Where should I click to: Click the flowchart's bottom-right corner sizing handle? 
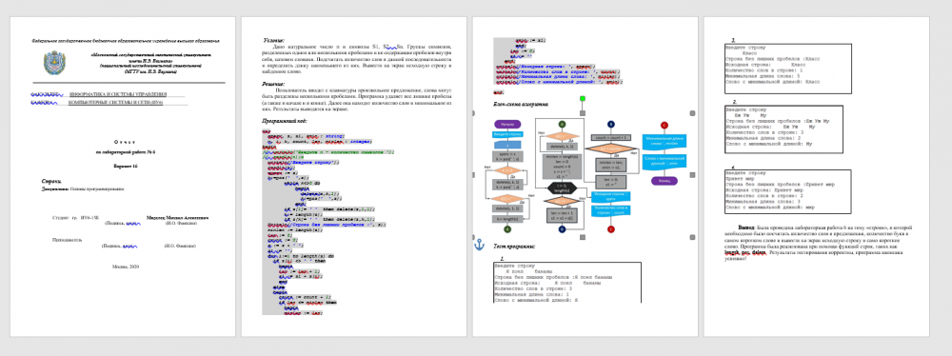coord(693,237)
